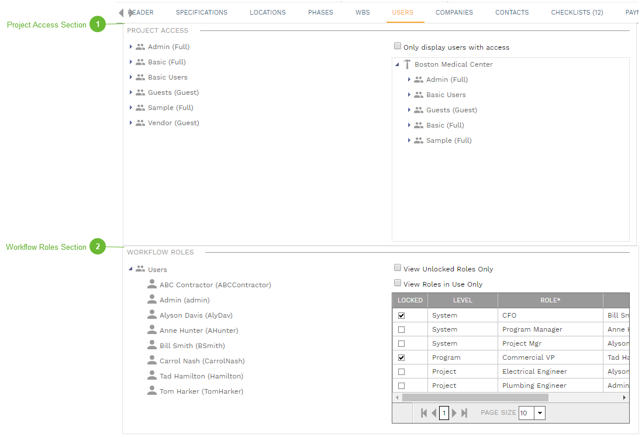This screenshot has width=642, height=437.
Task: Click the page number 1 field
Action: pyautogui.click(x=444, y=413)
